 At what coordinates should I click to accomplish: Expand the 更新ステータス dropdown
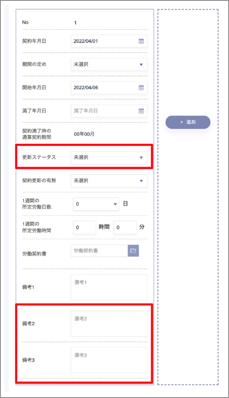click(109, 158)
